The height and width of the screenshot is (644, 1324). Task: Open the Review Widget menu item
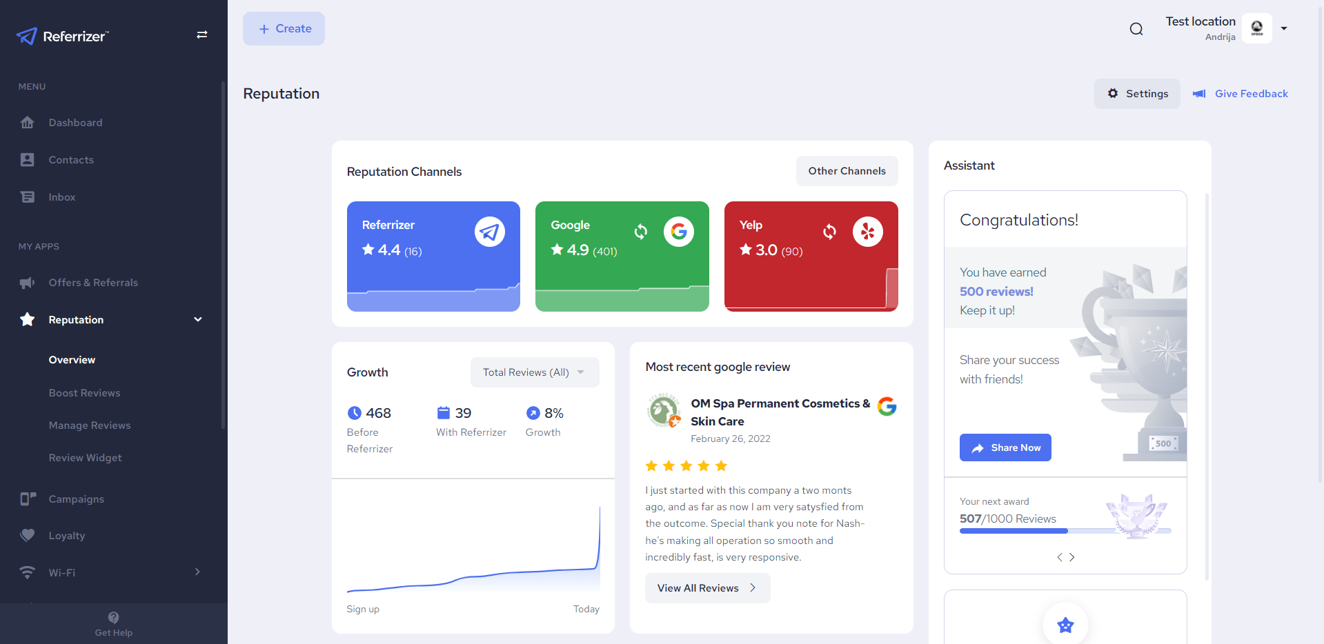[x=85, y=457]
